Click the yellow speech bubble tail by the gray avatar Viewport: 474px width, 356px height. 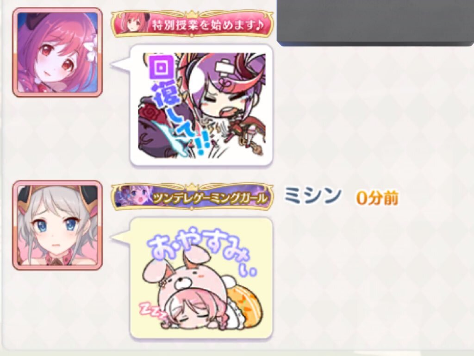121,237
